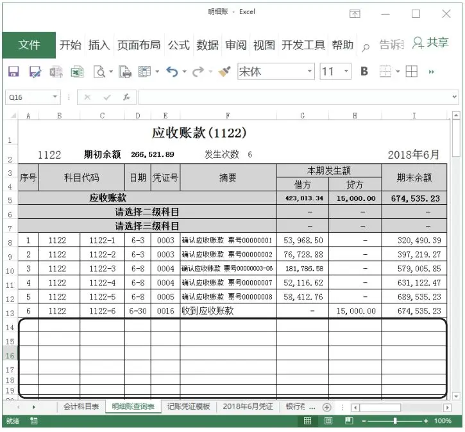Screen dimensions: 465x432
Task: Click the Save As icon with pencil
Action: (35, 72)
